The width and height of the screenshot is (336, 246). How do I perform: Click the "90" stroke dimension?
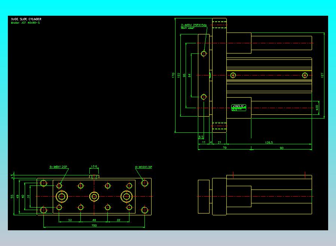click(282, 148)
